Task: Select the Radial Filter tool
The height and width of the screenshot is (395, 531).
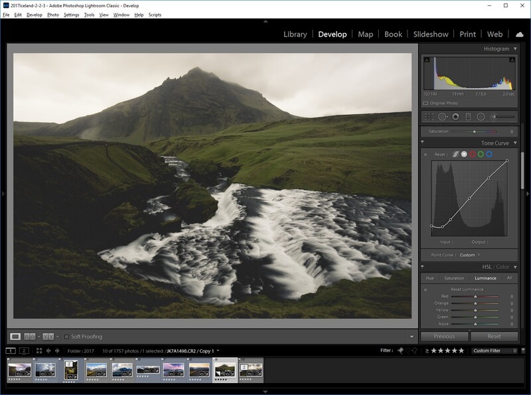Action: (x=481, y=117)
